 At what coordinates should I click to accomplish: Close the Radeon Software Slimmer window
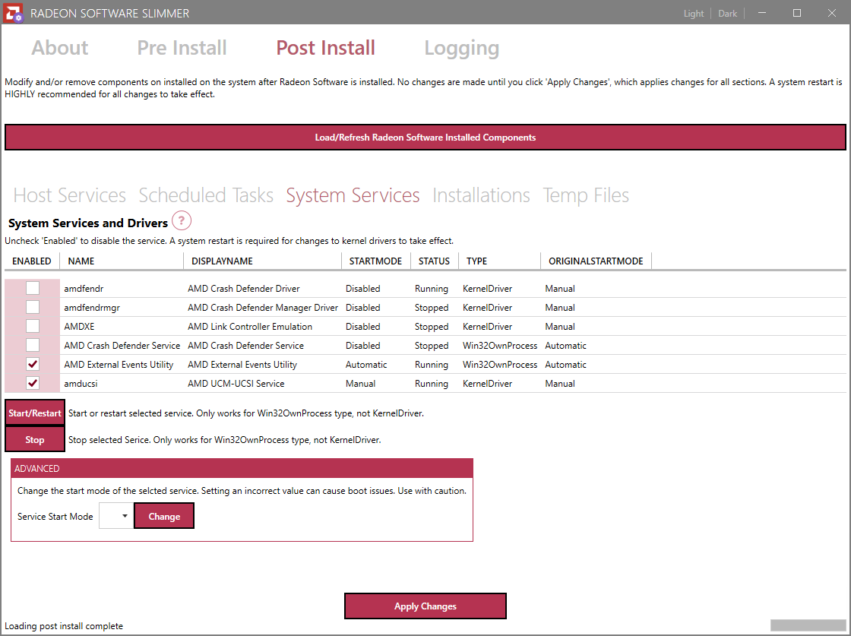(x=831, y=13)
